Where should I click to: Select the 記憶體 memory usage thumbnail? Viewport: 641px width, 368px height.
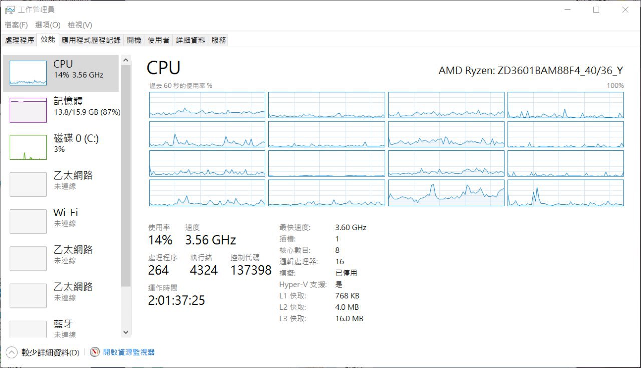point(28,110)
